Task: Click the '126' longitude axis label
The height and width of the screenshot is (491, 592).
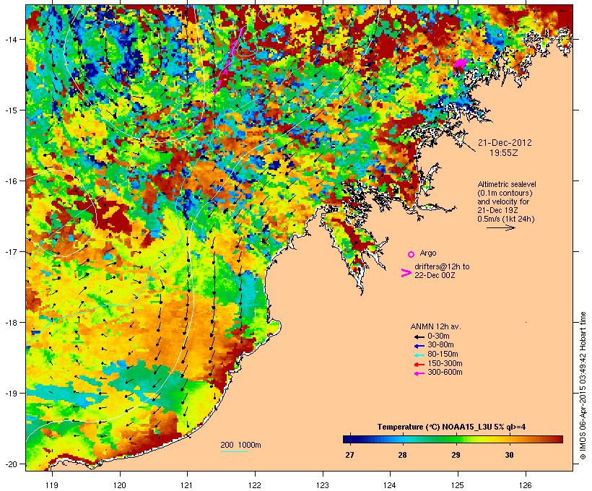Action: tap(526, 485)
